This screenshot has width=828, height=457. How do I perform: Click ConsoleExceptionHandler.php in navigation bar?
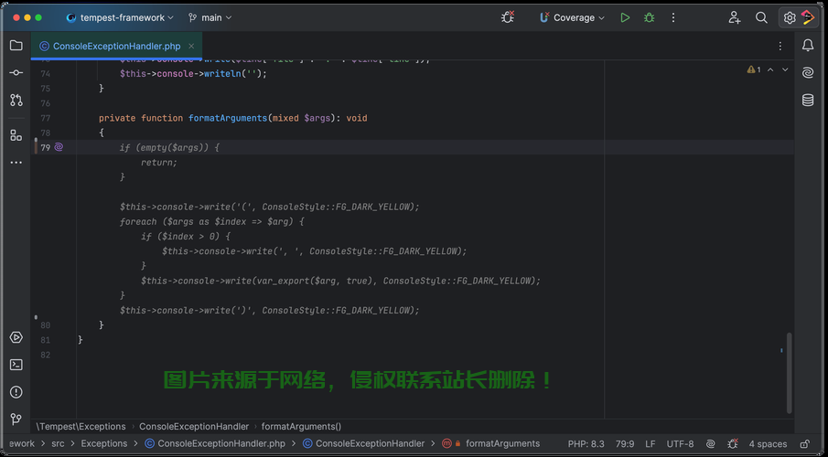(215, 444)
